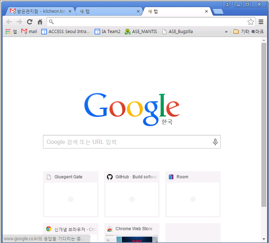Viewport: 269px width, 243px height.
Task: Open the Chrome hamburger menu
Action: [x=261, y=22]
